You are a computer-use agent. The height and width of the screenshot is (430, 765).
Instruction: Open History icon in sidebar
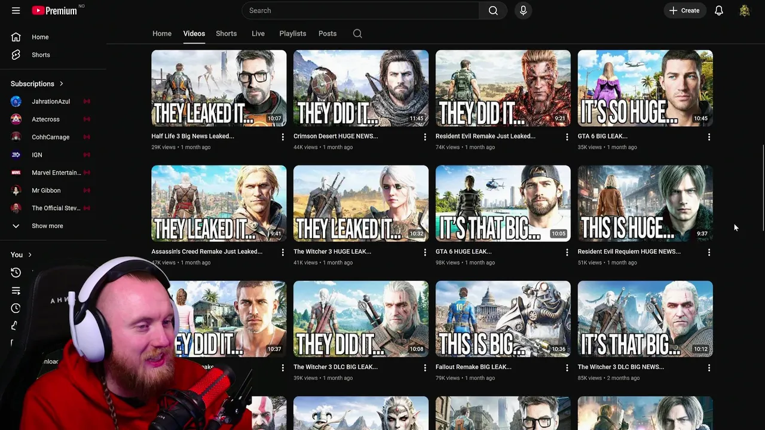click(16, 272)
